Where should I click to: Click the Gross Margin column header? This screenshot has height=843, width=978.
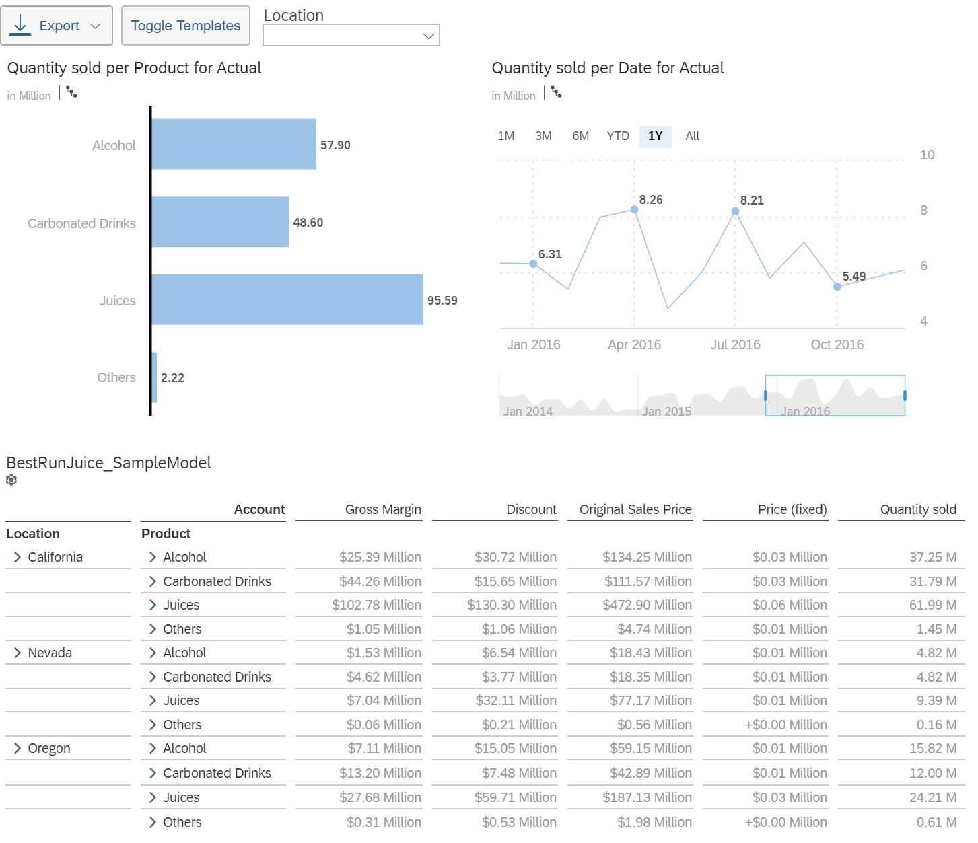click(383, 509)
